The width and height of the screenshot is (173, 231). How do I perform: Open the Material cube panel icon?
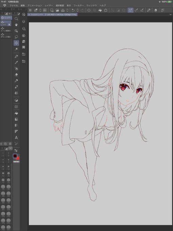pos(24,21)
